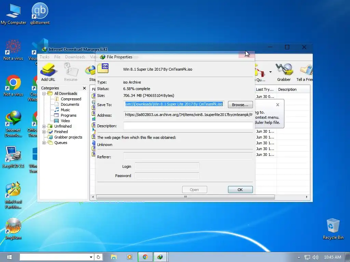The image size is (350, 262).
Task: Select the Video category
Action: [63, 121]
